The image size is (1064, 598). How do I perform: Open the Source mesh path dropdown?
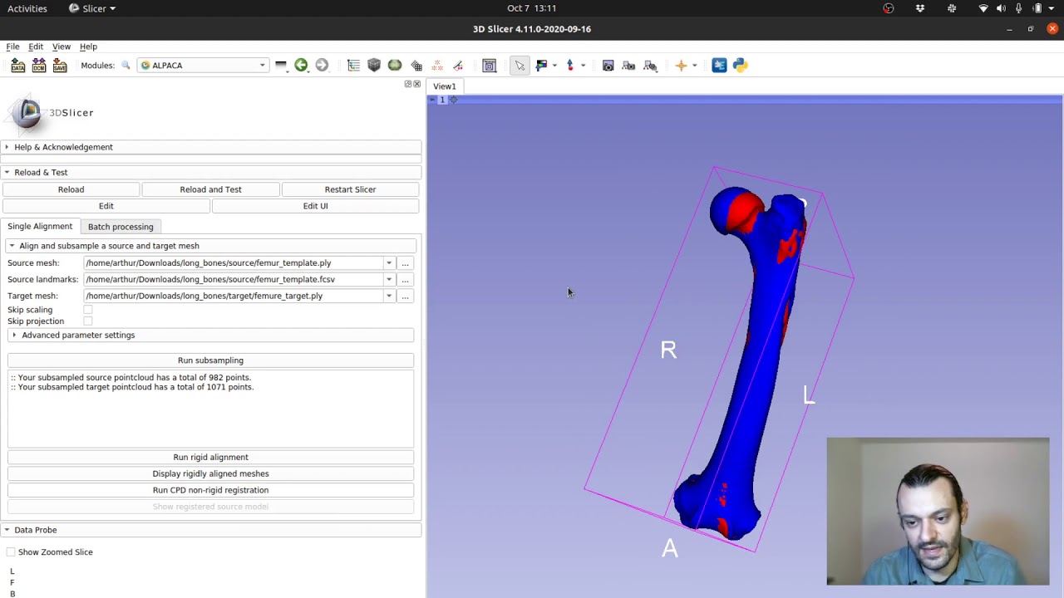388,263
